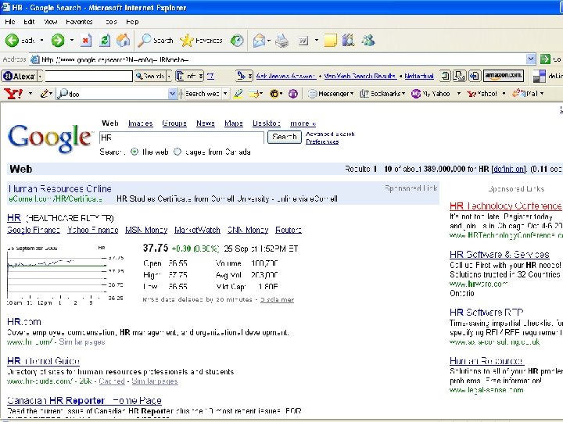563x422 pixels.
Task: Open the Search pane from toolbar
Action: [x=156, y=41]
